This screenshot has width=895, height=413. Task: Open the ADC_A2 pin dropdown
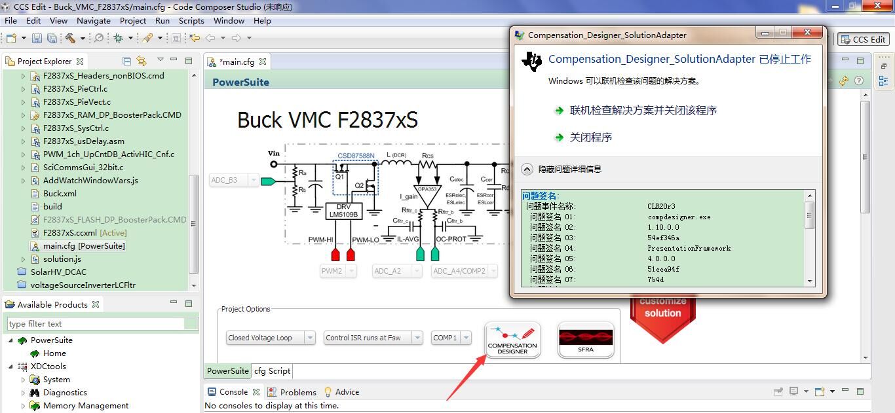[398, 271]
